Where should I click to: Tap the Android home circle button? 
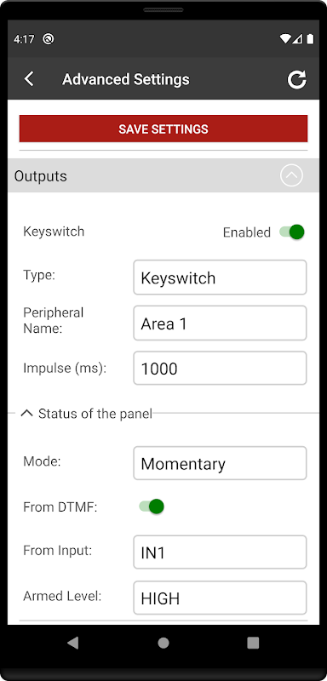click(x=163, y=643)
